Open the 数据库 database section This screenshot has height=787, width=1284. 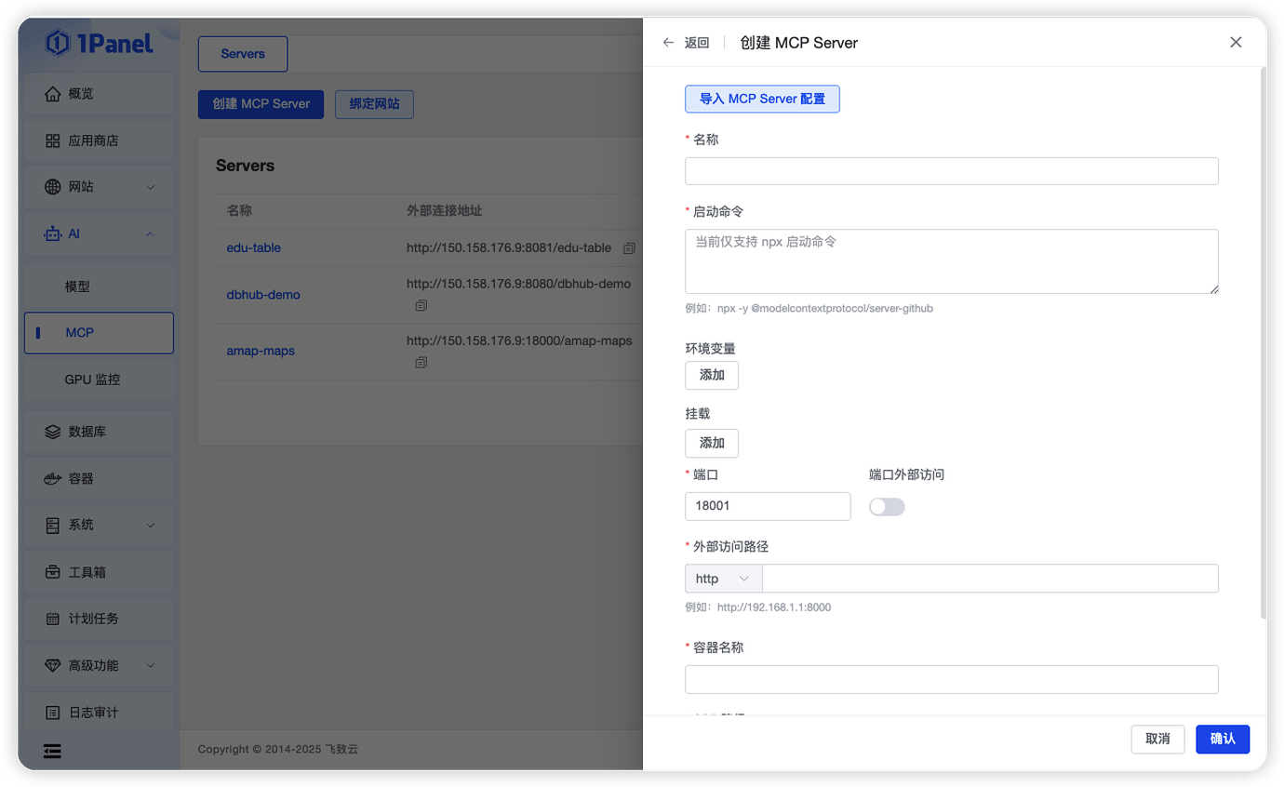click(x=88, y=431)
